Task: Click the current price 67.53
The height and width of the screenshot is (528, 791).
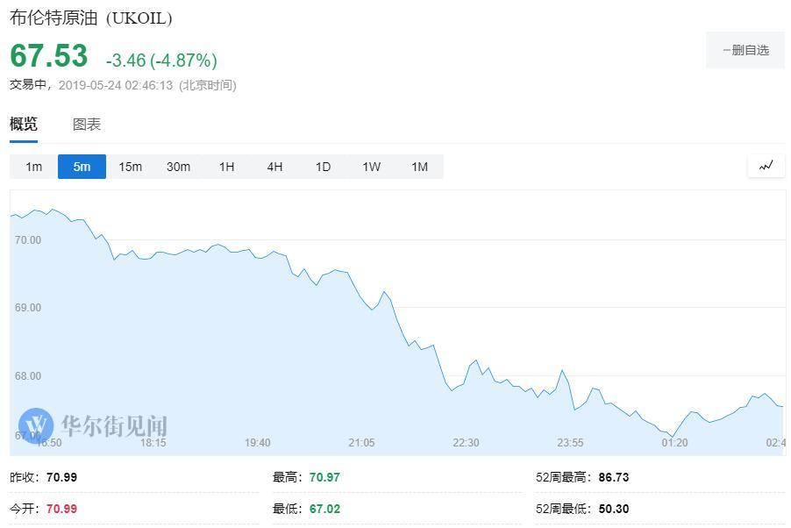Action: [49, 56]
